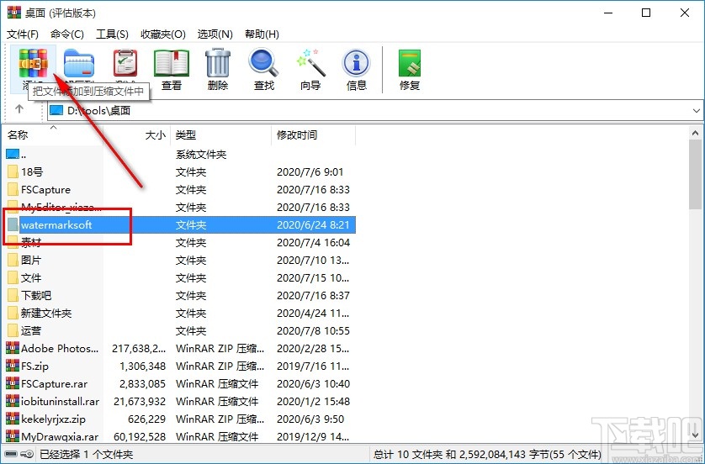Go up one level with the arrow

point(19,109)
